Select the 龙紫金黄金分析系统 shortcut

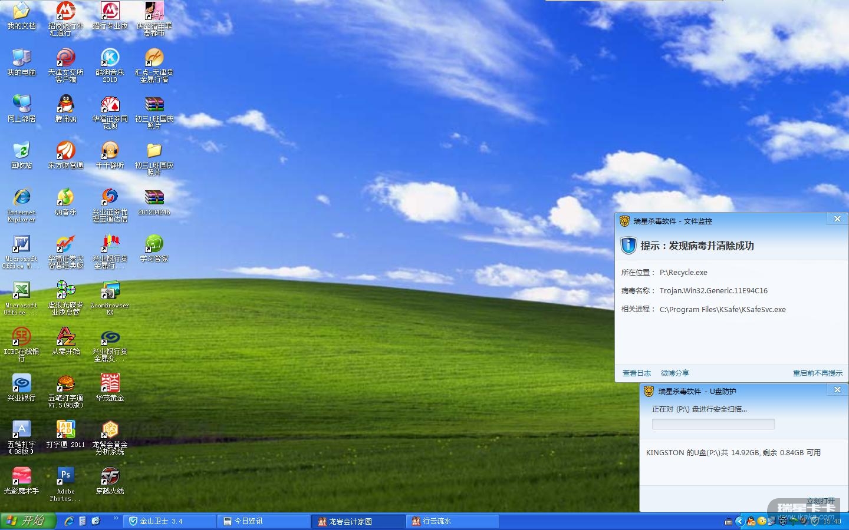[110, 438]
